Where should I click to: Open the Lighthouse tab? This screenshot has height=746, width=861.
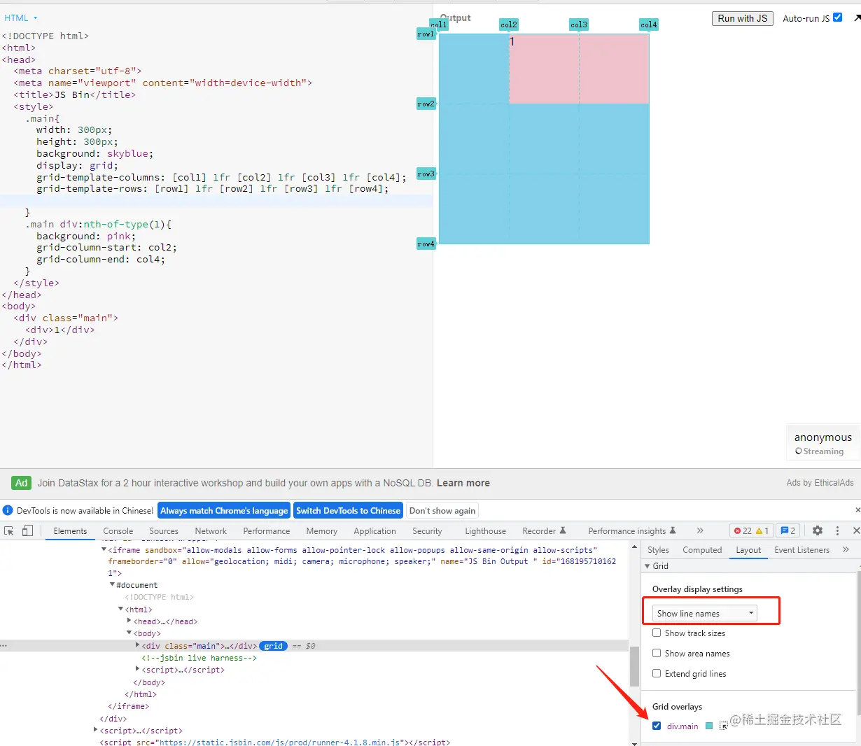[x=485, y=531]
